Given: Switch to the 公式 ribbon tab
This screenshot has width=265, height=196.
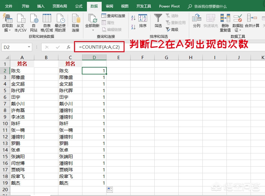Looking at the screenshot, I should 79,6.
